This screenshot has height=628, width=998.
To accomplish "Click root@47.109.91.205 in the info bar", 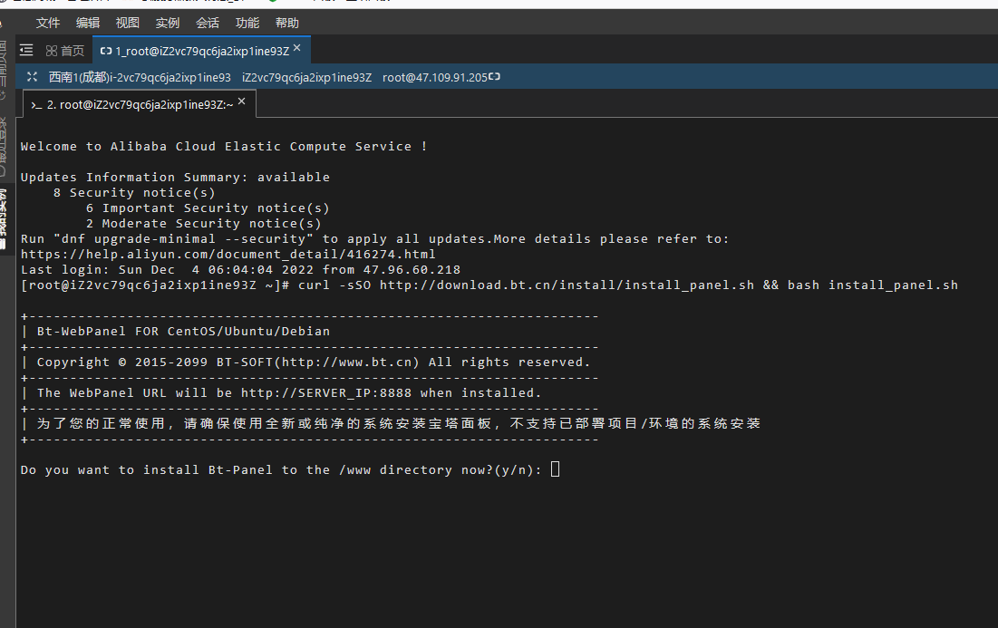I will tap(435, 78).
